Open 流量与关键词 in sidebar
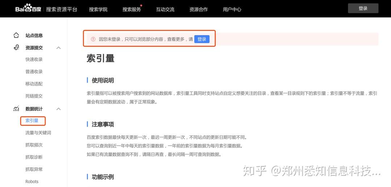 [x=38, y=133]
